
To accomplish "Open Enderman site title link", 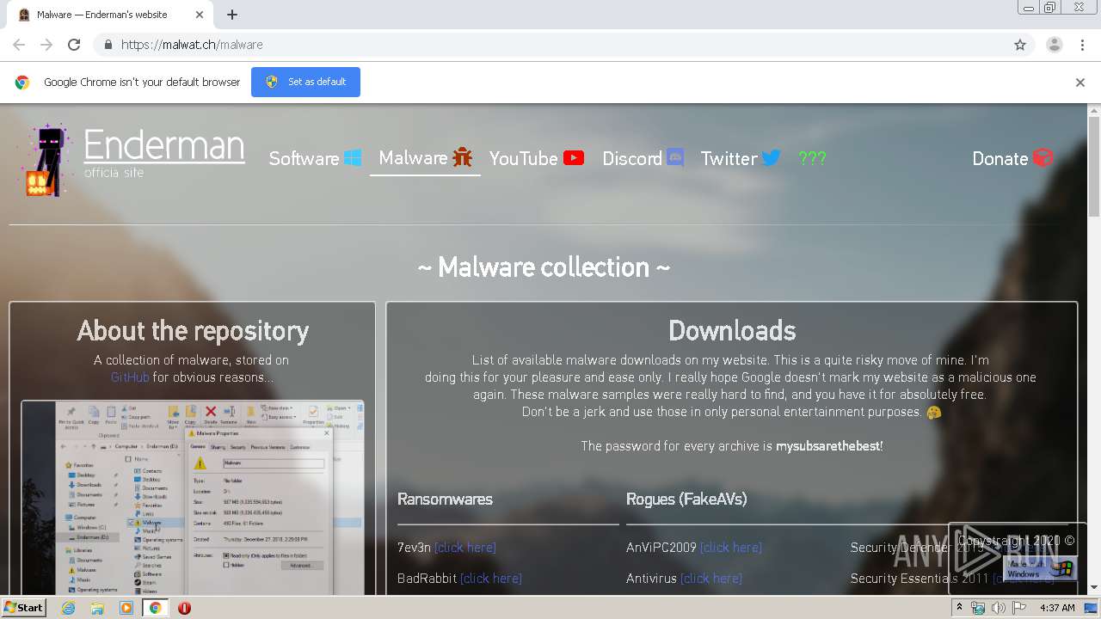I will [x=164, y=144].
